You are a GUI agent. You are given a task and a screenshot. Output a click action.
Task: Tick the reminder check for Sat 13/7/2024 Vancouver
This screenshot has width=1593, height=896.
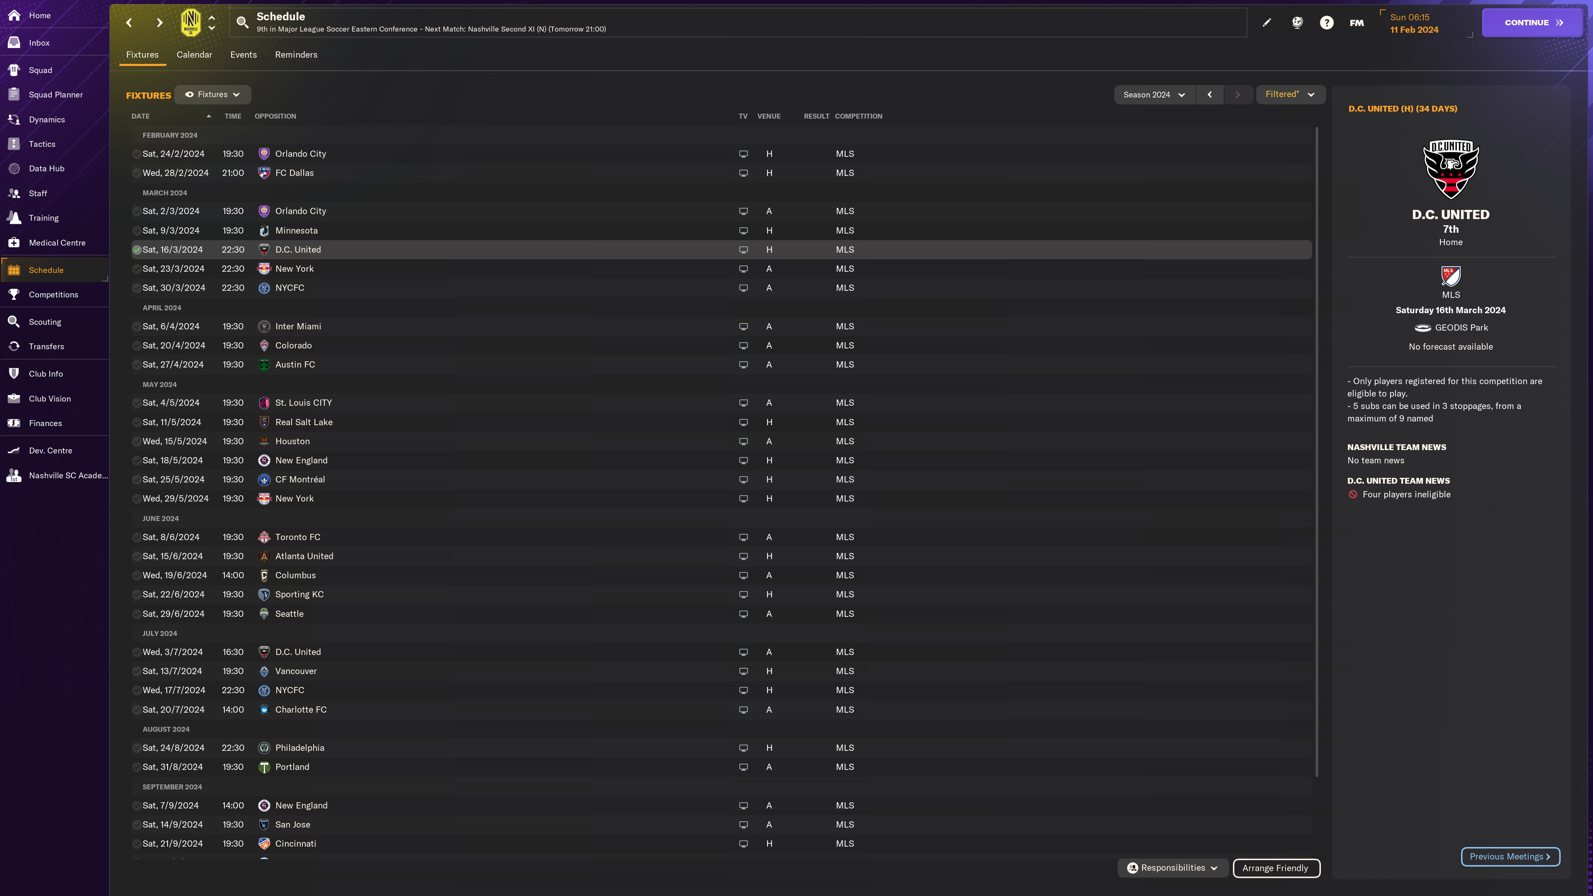(136, 672)
